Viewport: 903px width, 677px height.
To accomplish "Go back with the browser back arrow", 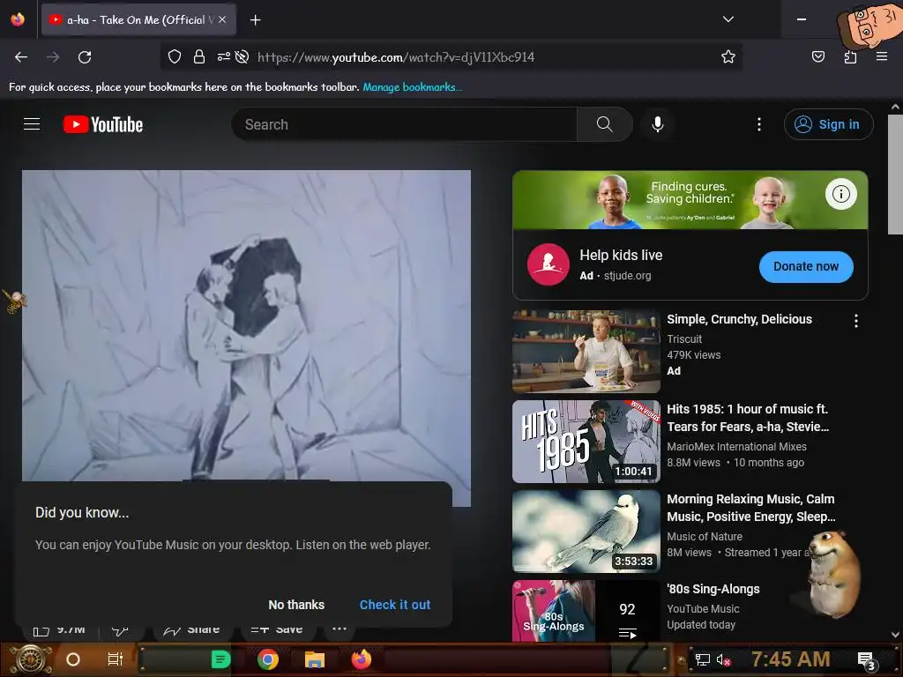I will pos(21,57).
